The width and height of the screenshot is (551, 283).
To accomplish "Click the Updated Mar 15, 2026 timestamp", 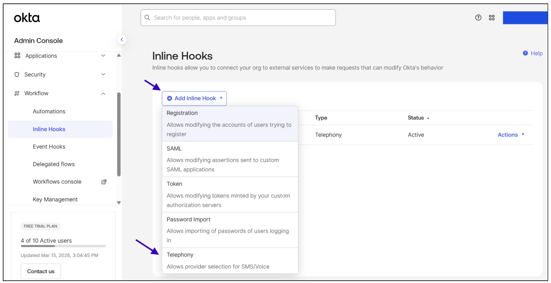I will click(59, 255).
